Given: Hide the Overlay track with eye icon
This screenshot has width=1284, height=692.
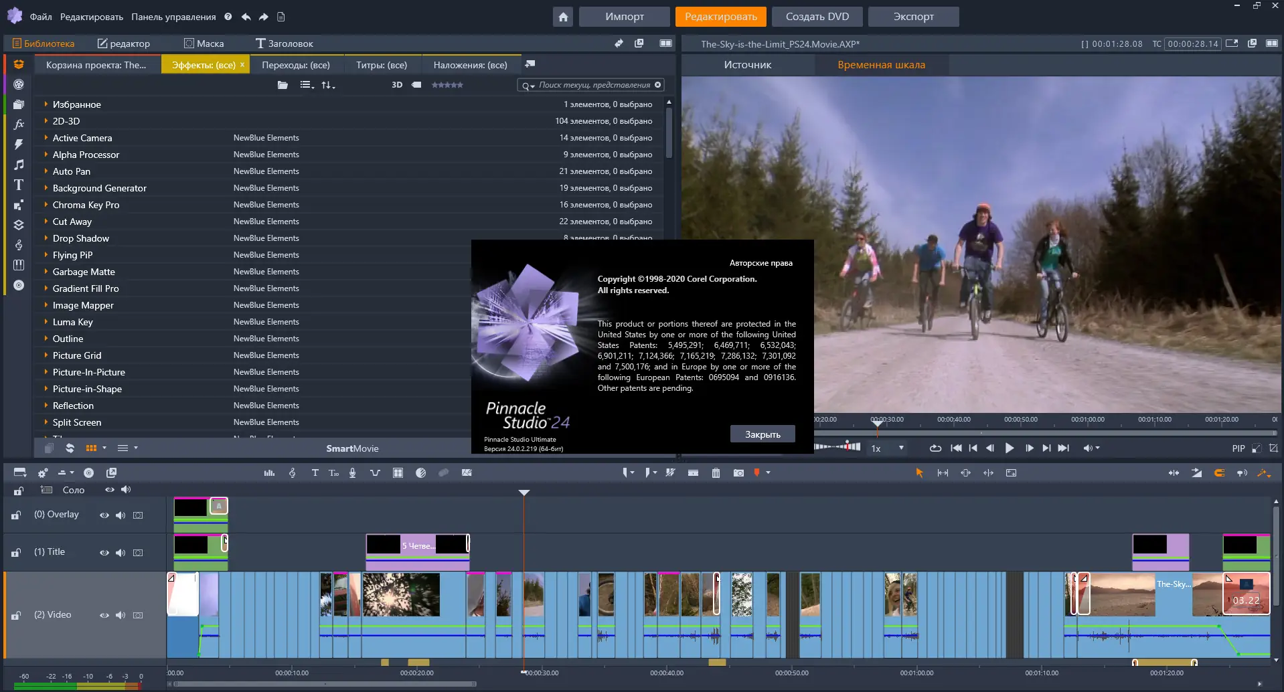Looking at the screenshot, I should coord(104,515).
